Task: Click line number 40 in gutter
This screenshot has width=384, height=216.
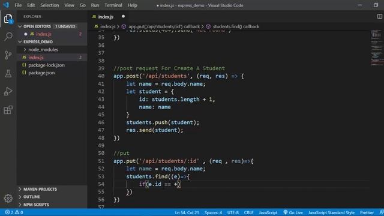Action: [101, 76]
